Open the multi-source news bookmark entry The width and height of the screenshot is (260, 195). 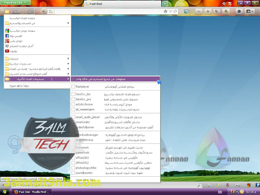(37, 46)
